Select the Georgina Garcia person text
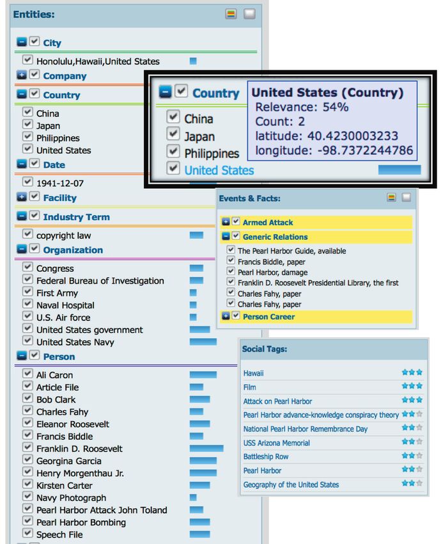Viewport: 441px width, 544px height. click(x=68, y=461)
